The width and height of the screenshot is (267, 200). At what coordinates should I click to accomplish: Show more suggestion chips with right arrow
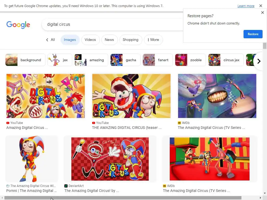(259, 61)
